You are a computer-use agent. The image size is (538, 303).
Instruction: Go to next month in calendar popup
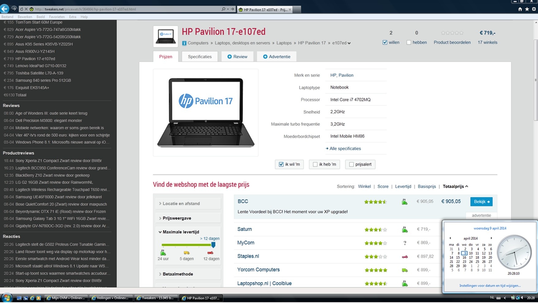[491, 238]
